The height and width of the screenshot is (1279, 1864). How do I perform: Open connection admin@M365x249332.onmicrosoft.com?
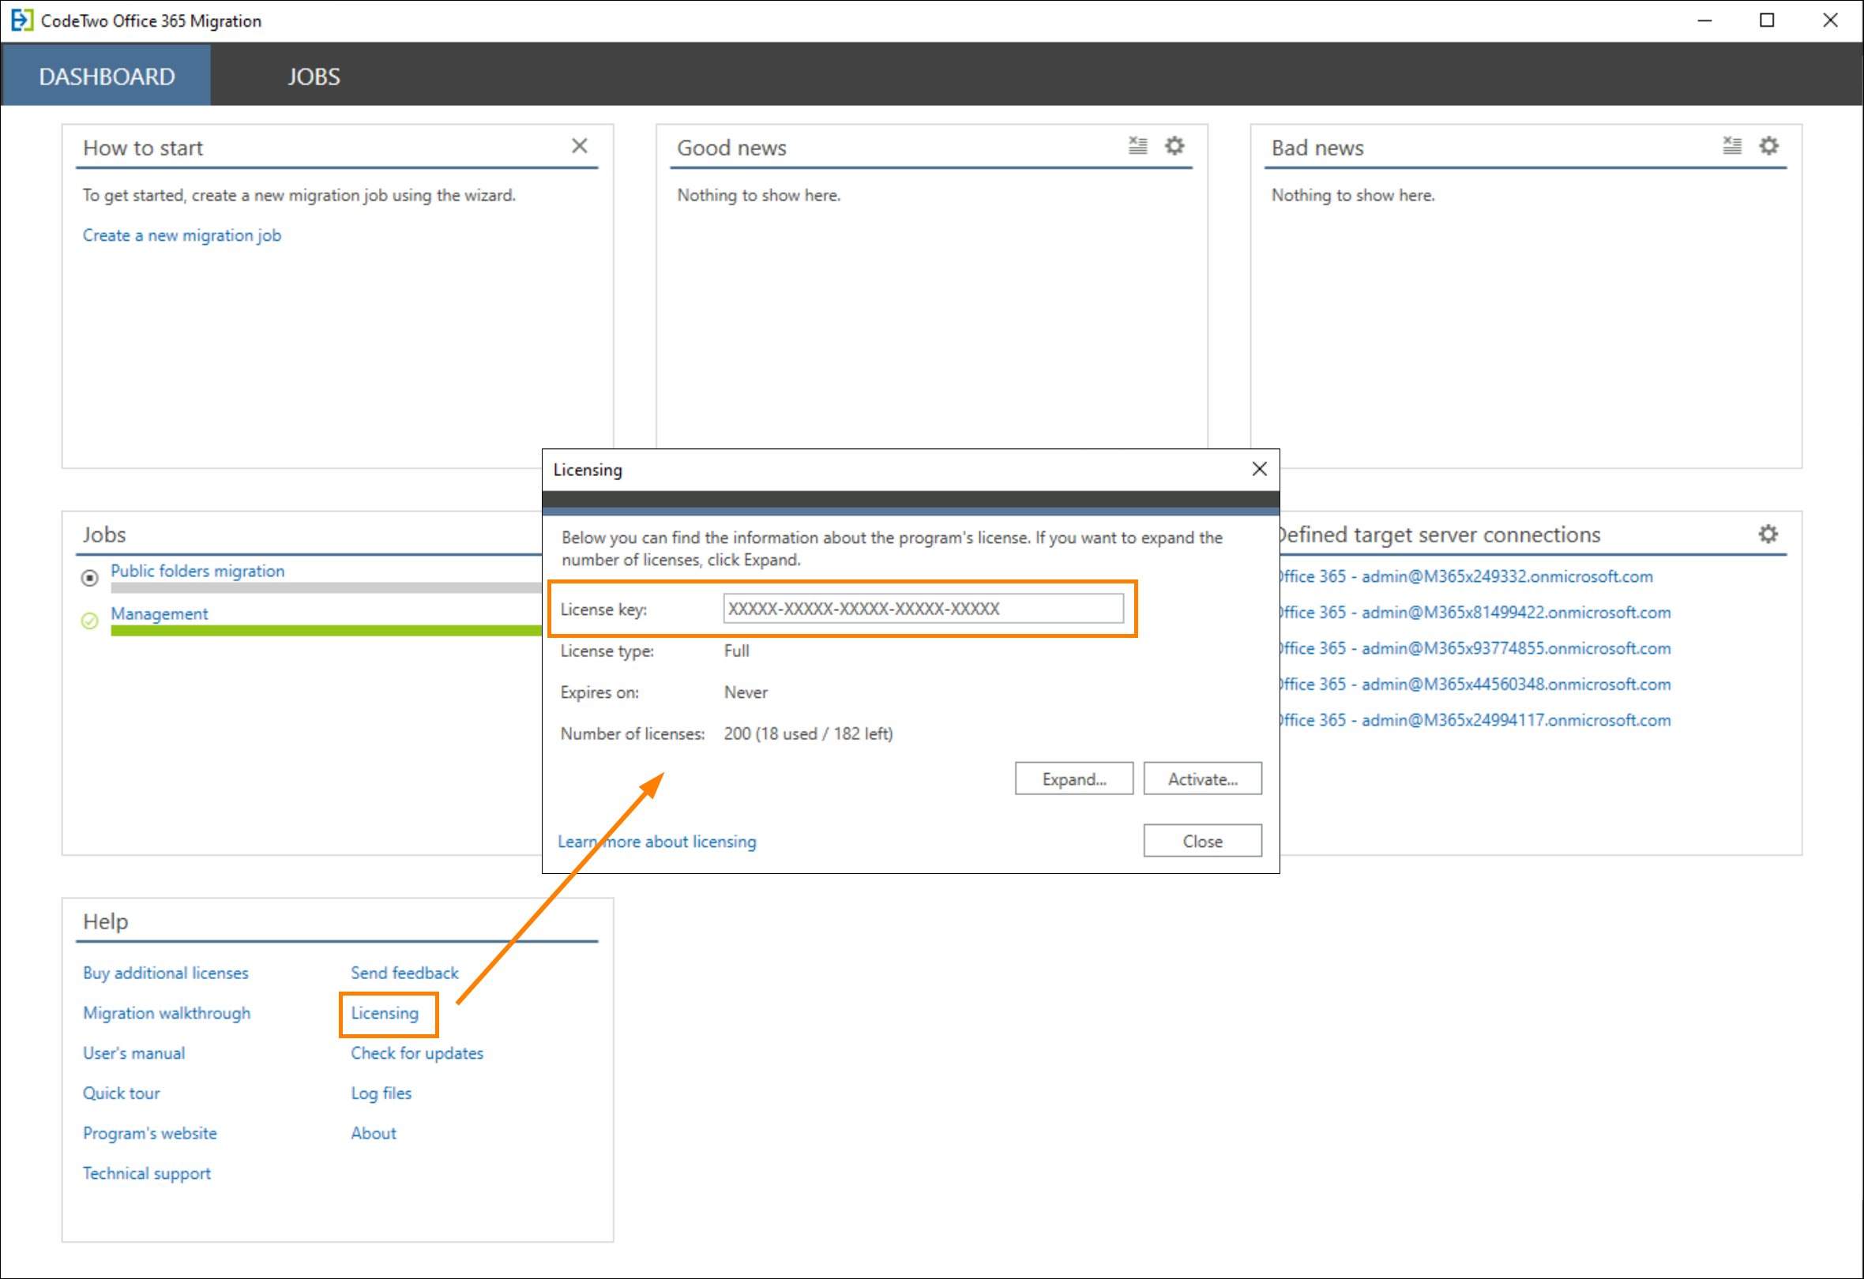1465,576
